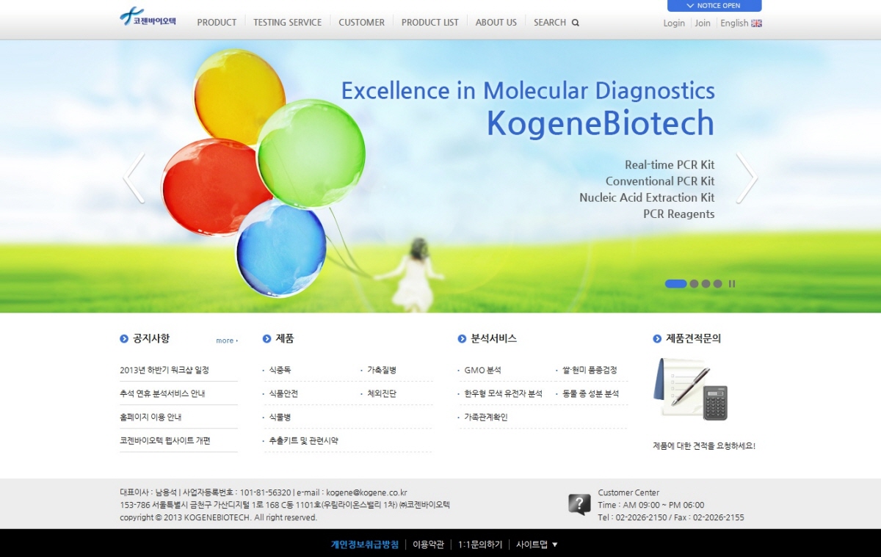Click the Login link
This screenshot has height=557, width=881.
673,23
